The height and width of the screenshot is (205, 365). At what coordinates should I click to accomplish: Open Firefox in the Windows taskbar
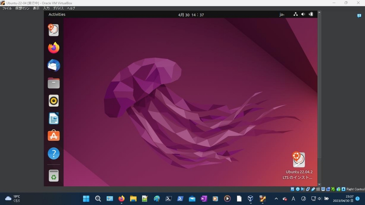pos(121,199)
